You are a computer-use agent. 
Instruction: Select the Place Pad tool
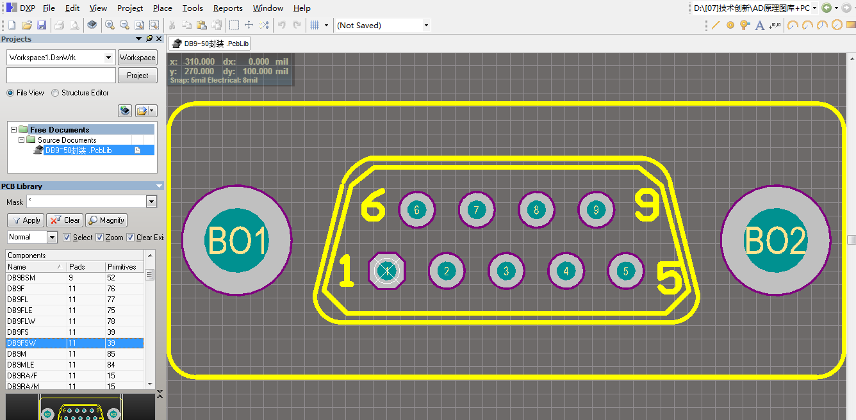pos(730,25)
